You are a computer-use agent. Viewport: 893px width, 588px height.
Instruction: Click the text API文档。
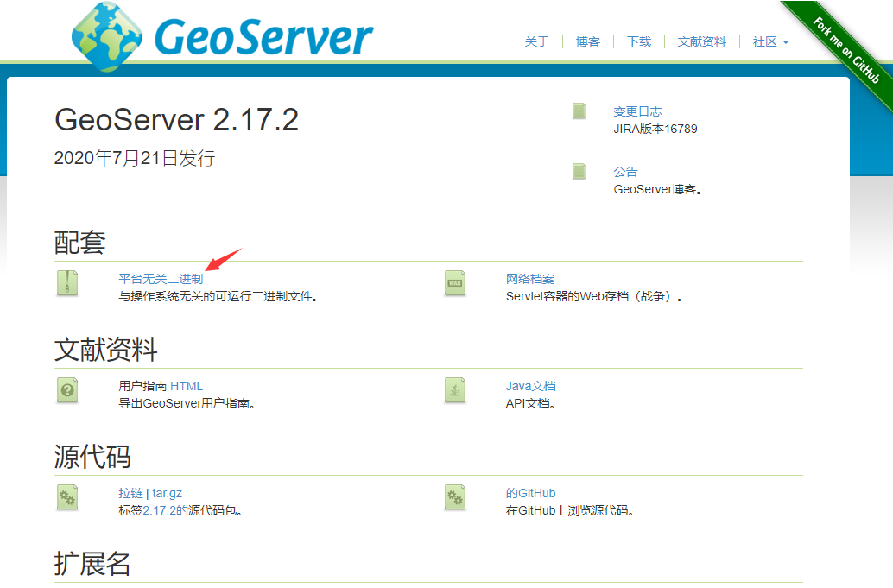531,403
